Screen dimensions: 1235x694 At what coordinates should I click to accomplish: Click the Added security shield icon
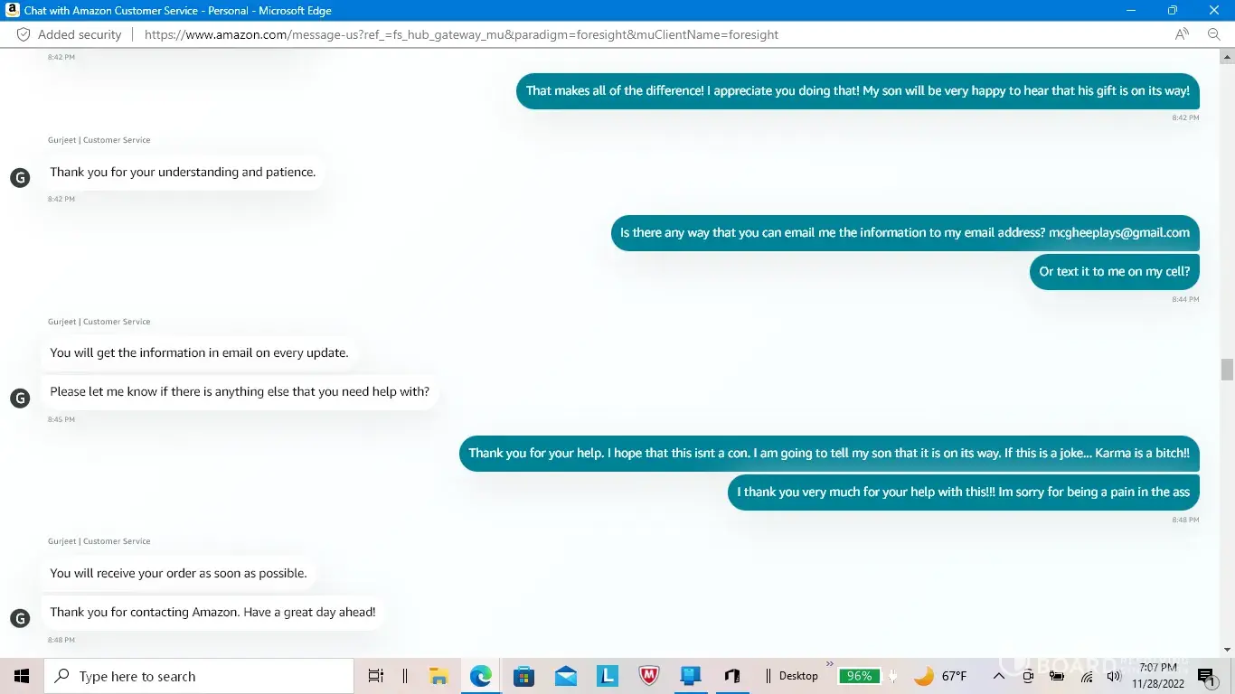(x=24, y=34)
